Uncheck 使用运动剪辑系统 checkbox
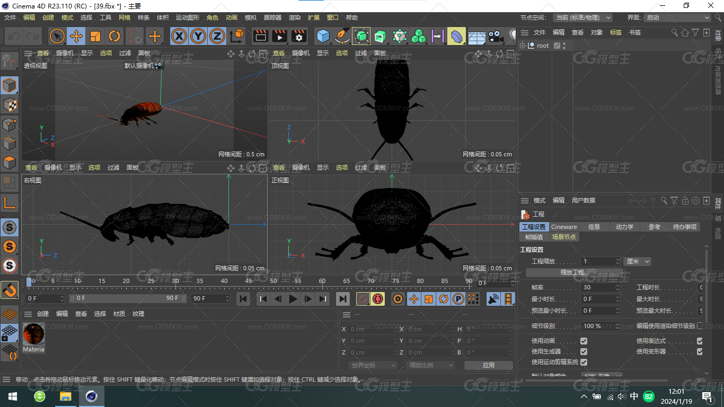 click(x=584, y=362)
